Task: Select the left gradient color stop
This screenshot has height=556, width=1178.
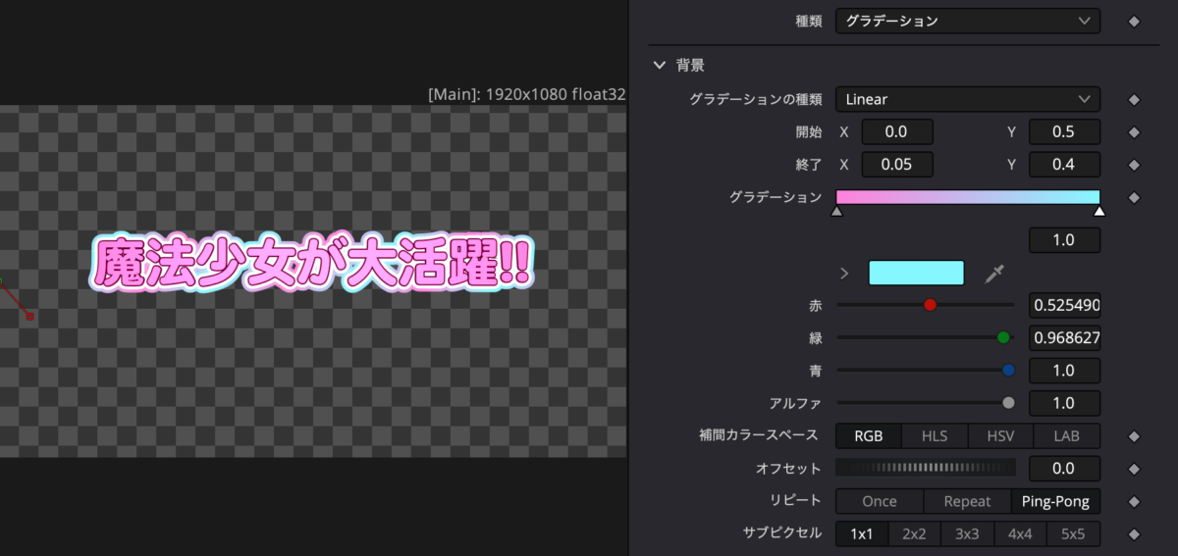Action: click(836, 211)
